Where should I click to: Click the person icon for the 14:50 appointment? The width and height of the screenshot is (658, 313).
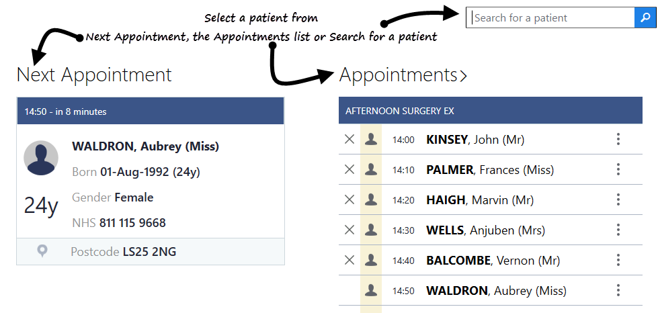point(370,290)
